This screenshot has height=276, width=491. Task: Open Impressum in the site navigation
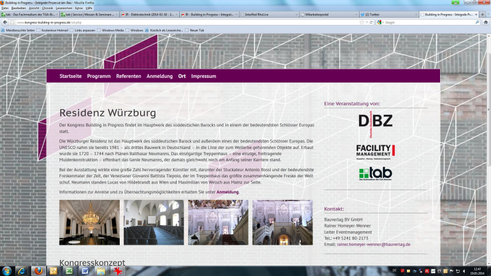(204, 76)
